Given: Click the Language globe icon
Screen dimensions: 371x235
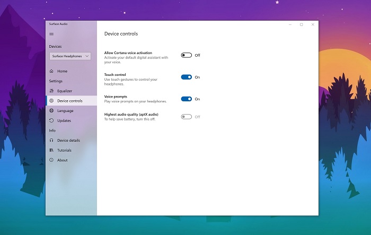Looking at the screenshot, I should pyautogui.click(x=51, y=111).
